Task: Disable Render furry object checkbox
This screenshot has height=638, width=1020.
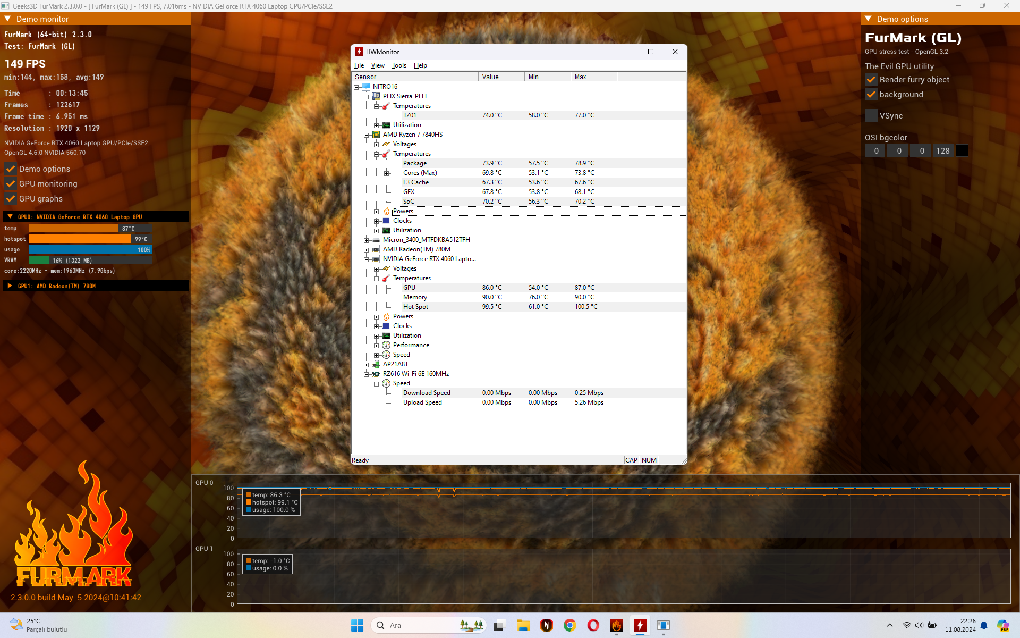Action: 871,80
